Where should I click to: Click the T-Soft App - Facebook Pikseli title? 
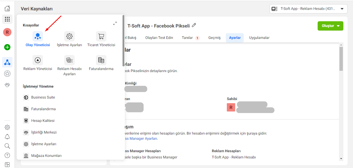[158, 26]
